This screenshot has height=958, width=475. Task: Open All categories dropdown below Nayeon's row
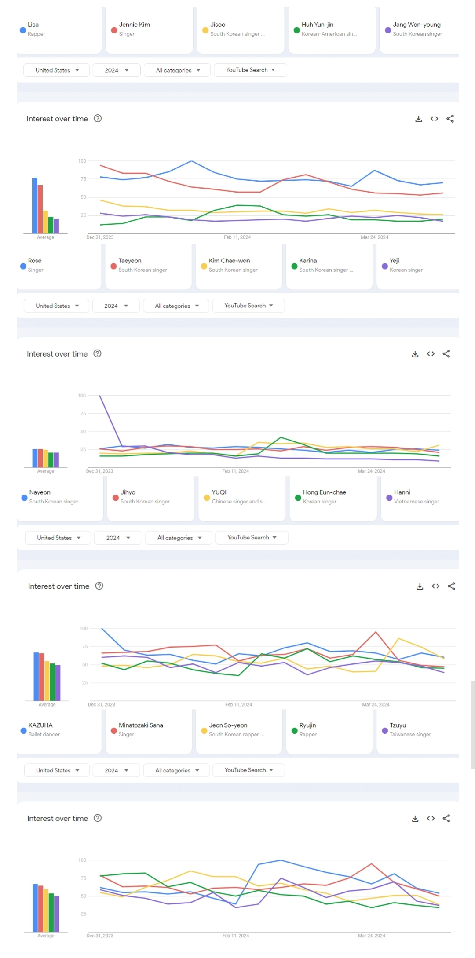tap(179, 538)
